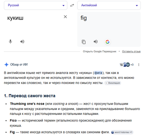Click the AI overview sparkle icon
Viewport: 149px width, 136px height.
point(6,65)
